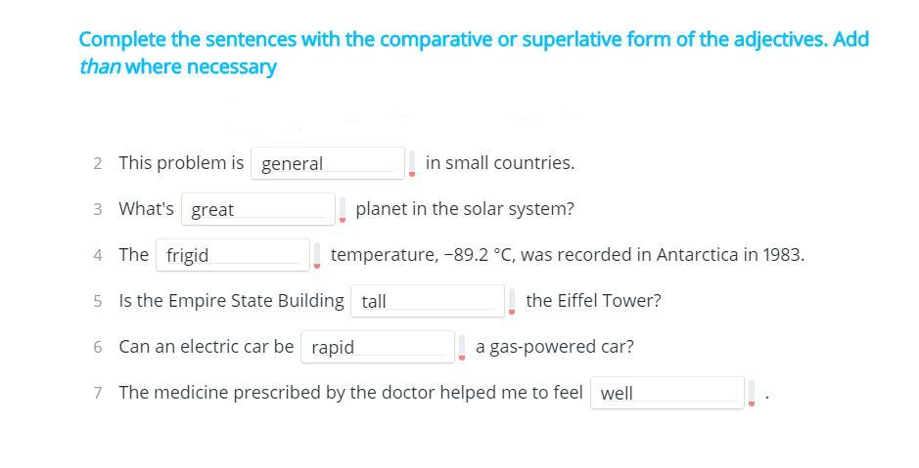Focus the "rapid" input in sentence 6
919x468 pixels.
point(378,347)
